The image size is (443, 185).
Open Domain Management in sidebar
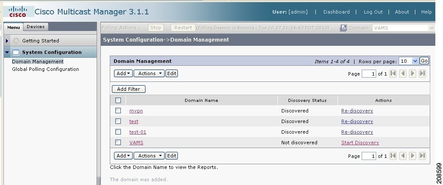pyautogui.click(x=37, y=62)
